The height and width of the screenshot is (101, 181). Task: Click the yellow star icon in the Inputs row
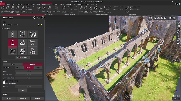pos(42,25)
